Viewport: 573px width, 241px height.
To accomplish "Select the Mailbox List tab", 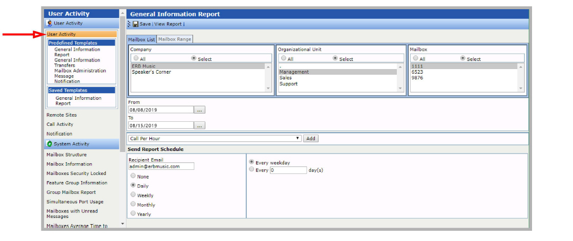I will (x=142, y=39).
